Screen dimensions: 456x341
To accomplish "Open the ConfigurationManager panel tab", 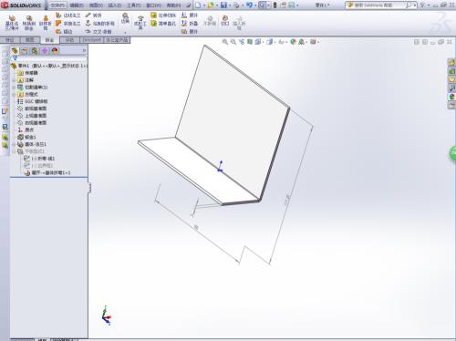I will (x=35, y=51).
